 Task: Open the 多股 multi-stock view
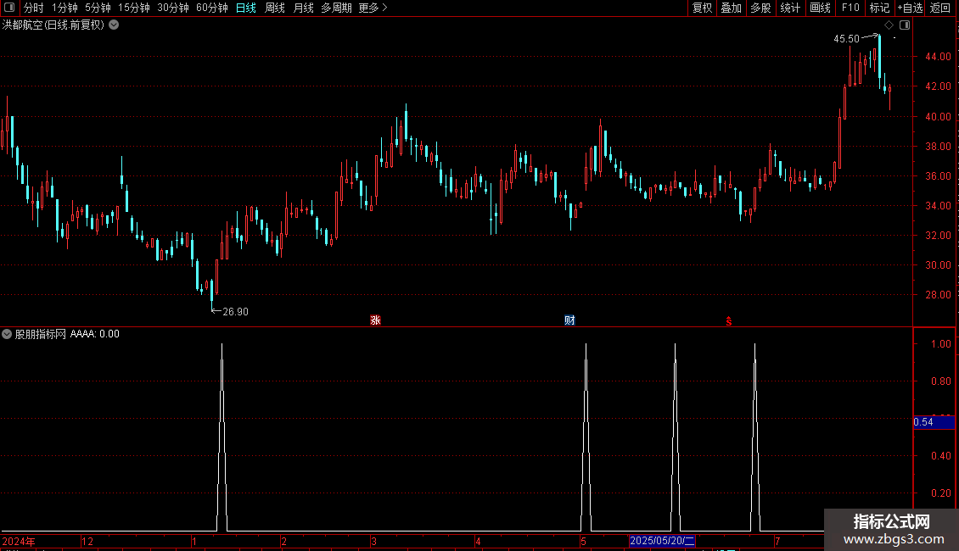pyautogui.click(x=760, y=8)
